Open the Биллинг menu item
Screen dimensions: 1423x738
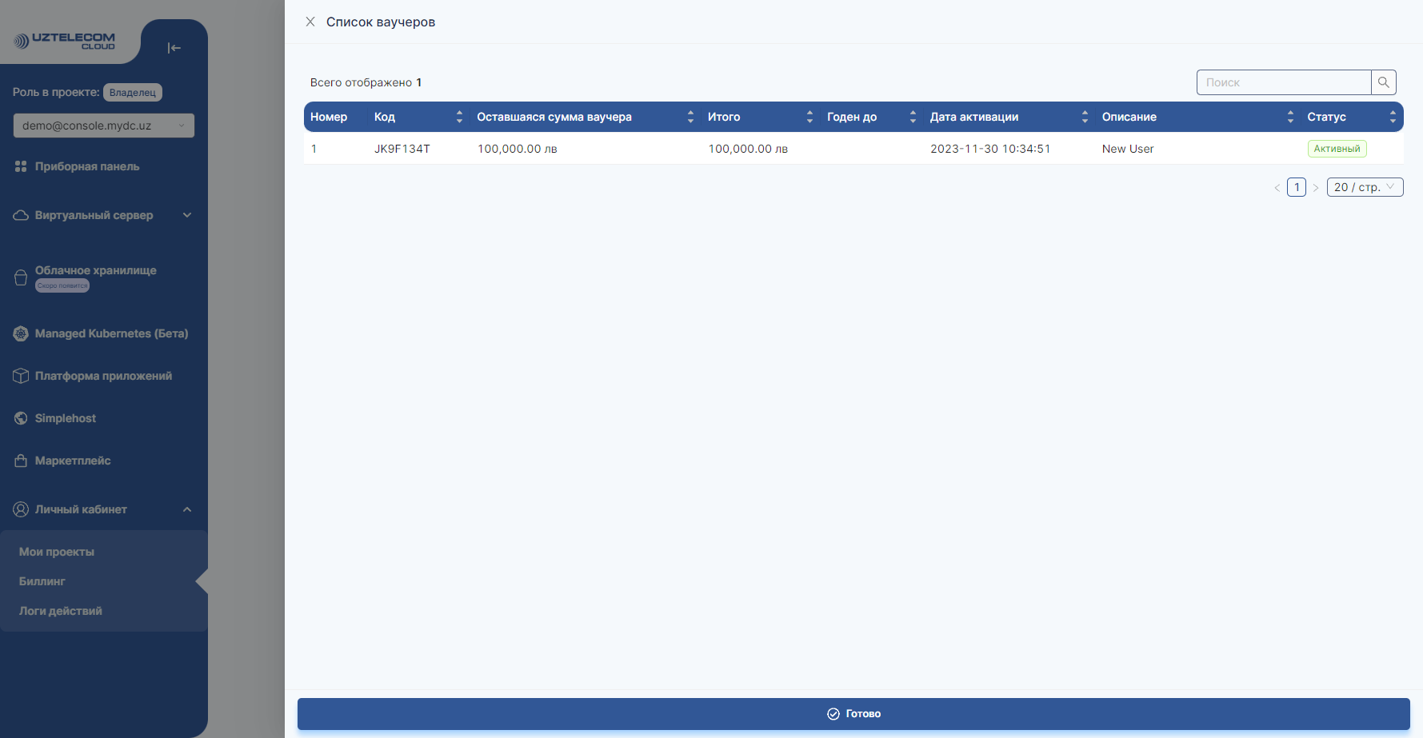(x=42, y=580)
